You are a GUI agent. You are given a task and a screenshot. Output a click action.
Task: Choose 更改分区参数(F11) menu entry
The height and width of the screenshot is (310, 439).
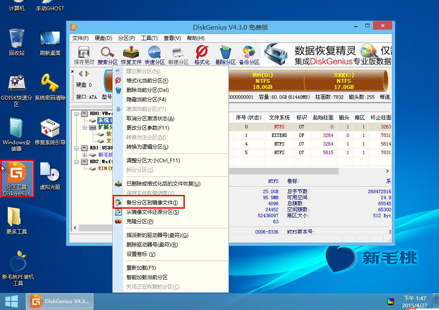point(171,128)
